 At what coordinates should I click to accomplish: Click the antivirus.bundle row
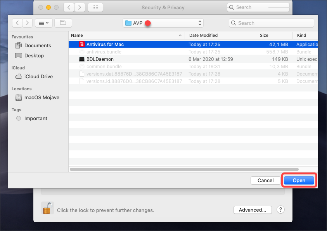193,52
